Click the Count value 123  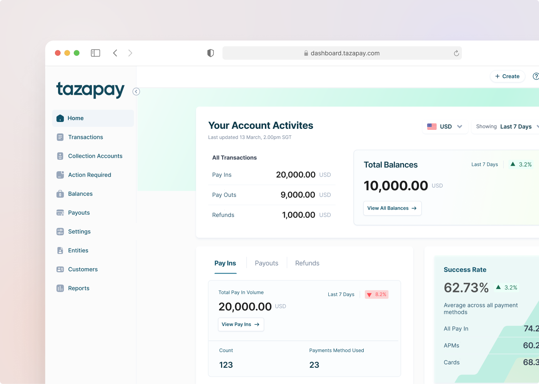tap(226, 365)
